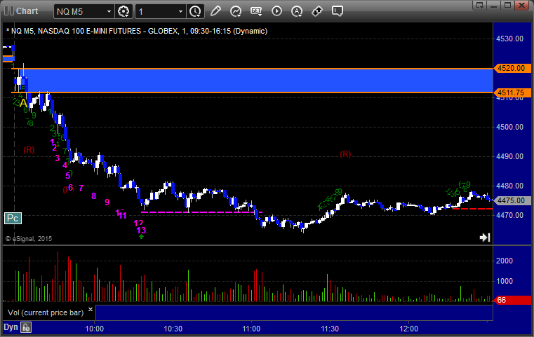Click the chart panel icon beside Chart title
Viewport: 534px width, 337px height.
point(9,11)
